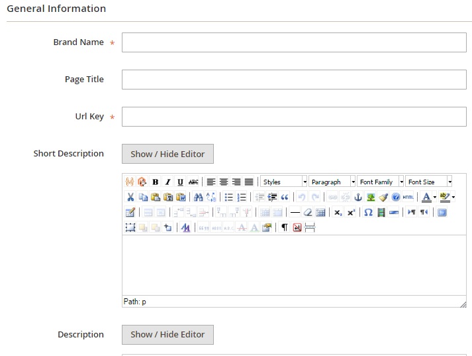
Task: Click the underline formatting icon
Action: (180, 182)
